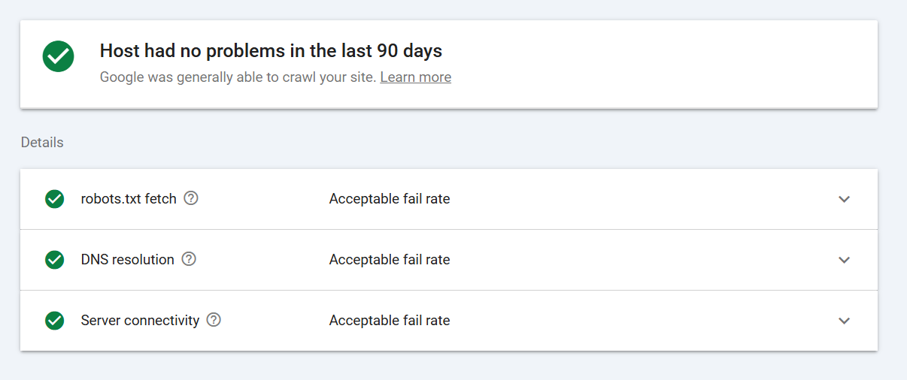The height and width of the screenshot is (380, 907).
Task: Select the robots.txt fetch label
Action: (x=129, y=199)
